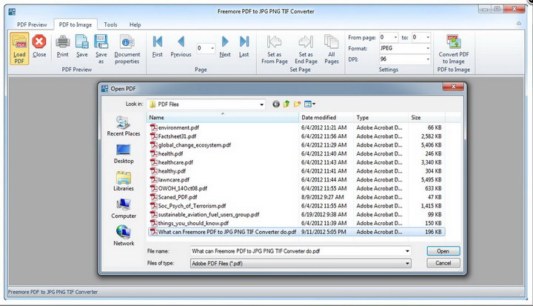Click the application icon in title bar
Image resolution: width=533 pixels, height=306 pixels.
click(x=13, y=12)
